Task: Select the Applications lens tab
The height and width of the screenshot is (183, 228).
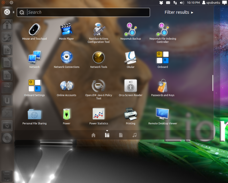Action: [x=107, y=135]
